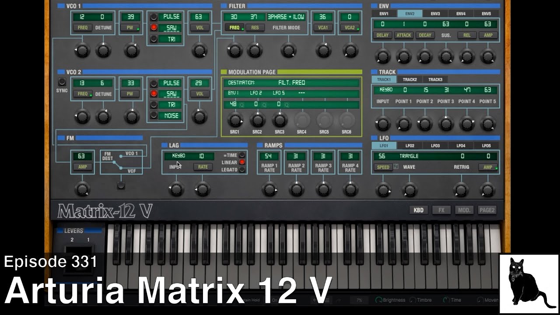This screenshot has width=560, height=315.
Task: Click the envelope AMP knob
Action: (488, 56)
